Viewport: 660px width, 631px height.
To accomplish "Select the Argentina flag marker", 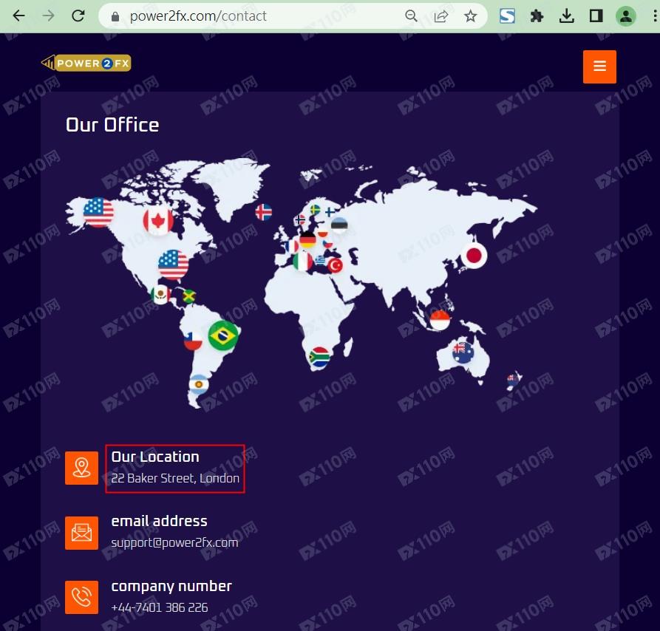I will (199, 384).
